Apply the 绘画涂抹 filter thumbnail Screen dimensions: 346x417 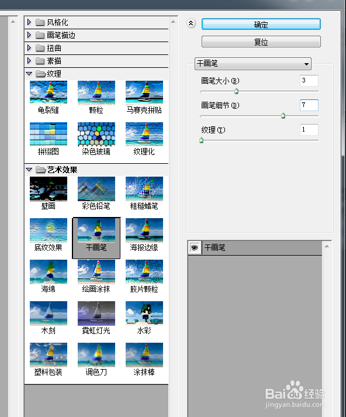point(96,271)
